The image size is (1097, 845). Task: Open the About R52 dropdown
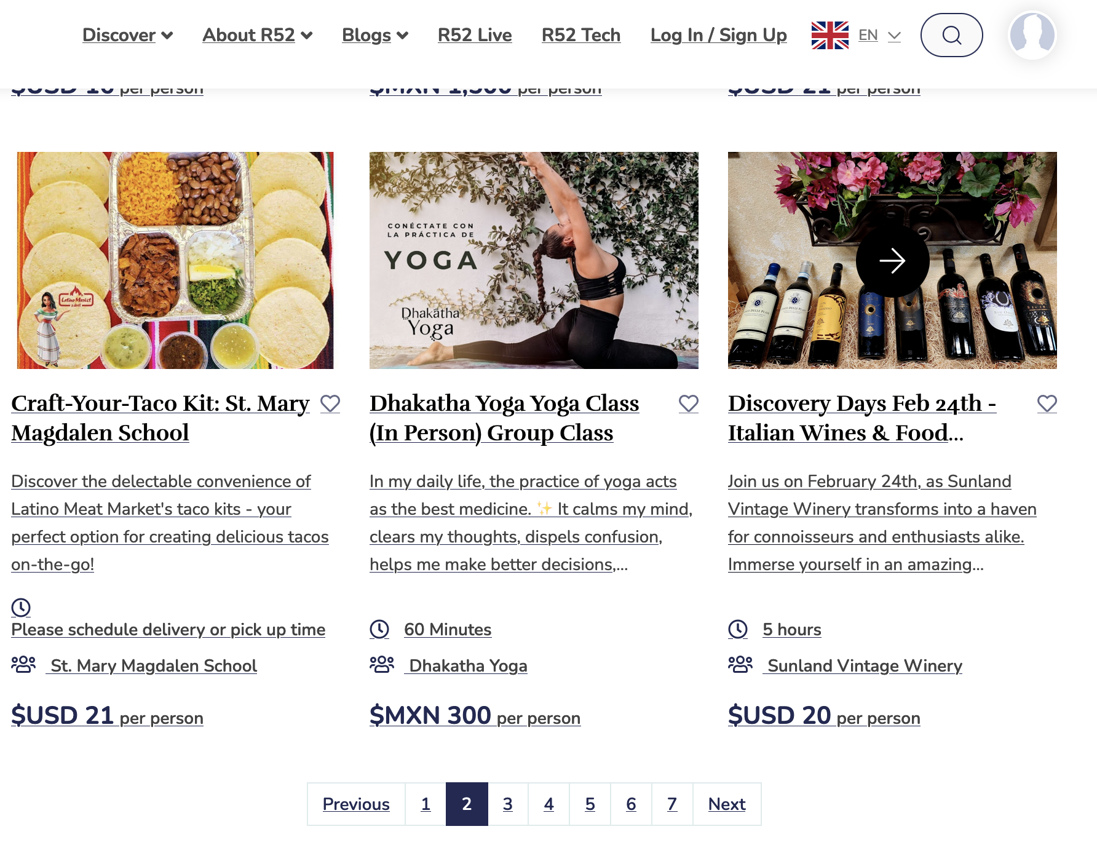[x=257, y=35]
